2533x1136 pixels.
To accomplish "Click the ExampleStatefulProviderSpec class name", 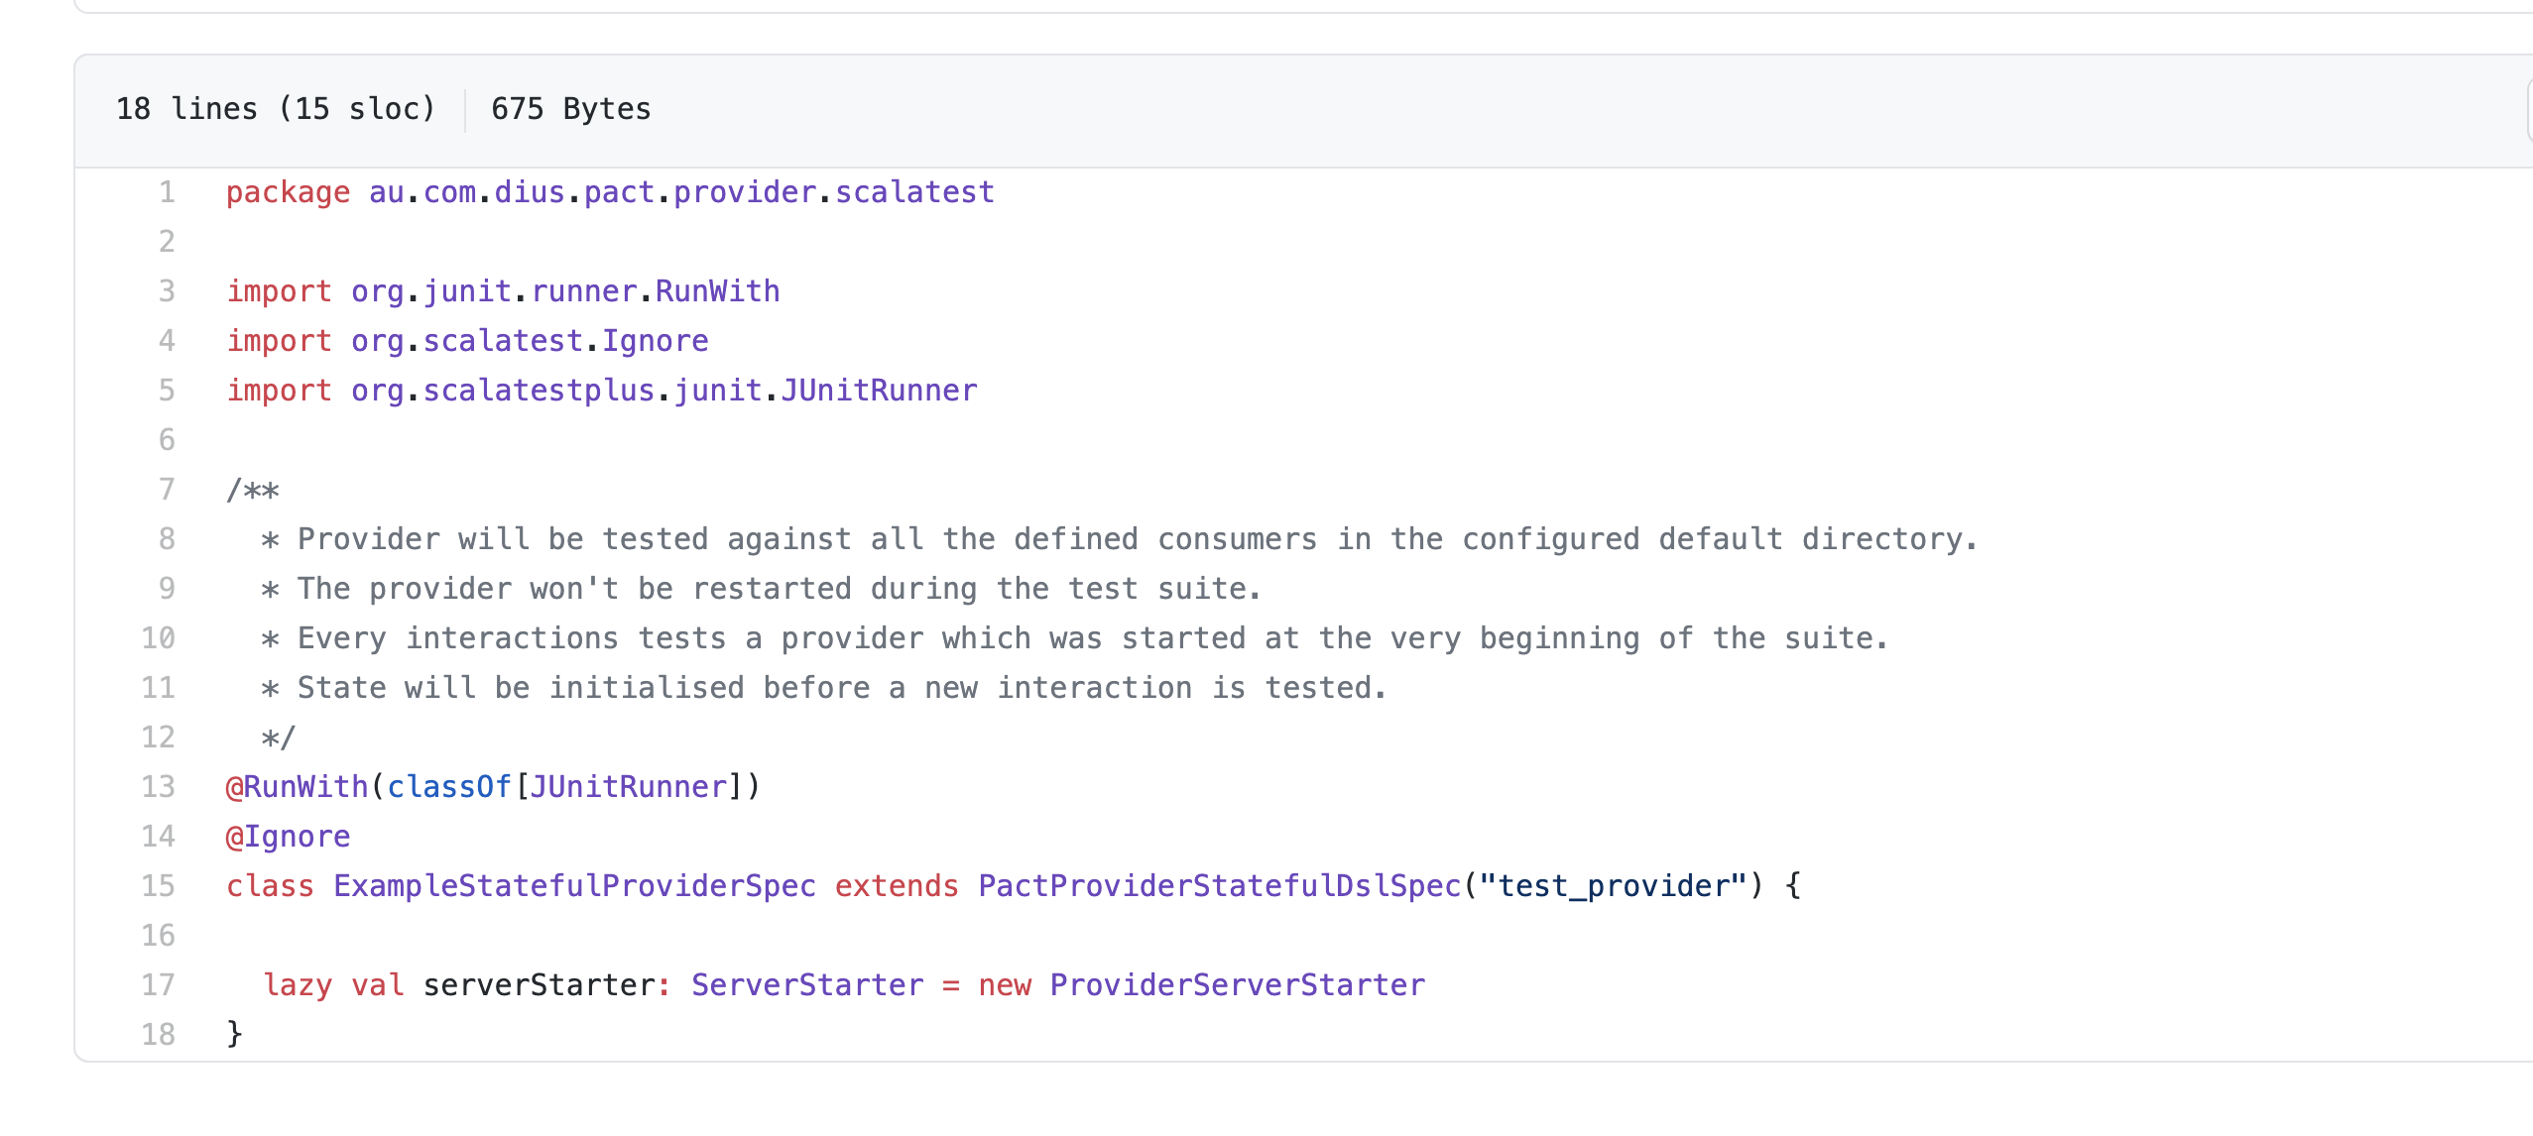I will (574, 886).
